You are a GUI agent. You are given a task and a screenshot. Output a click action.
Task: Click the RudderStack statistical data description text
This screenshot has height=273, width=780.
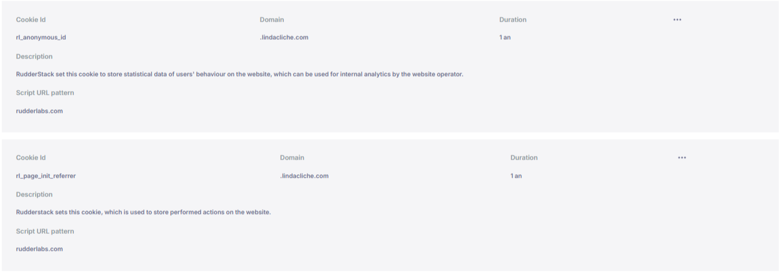point(239,74)
